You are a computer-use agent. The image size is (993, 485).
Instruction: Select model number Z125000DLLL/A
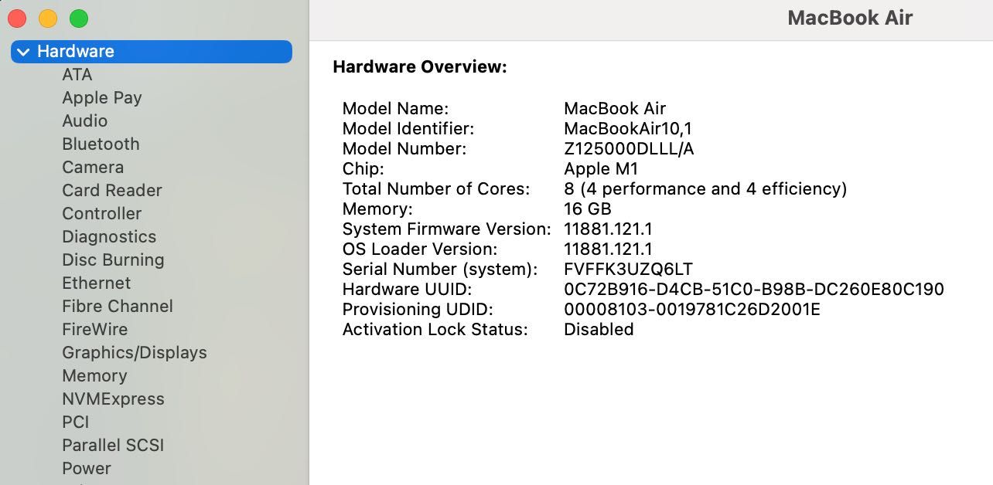click(629, 149)
